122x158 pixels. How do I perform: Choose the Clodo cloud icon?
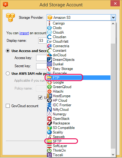[x=49, y=28]
